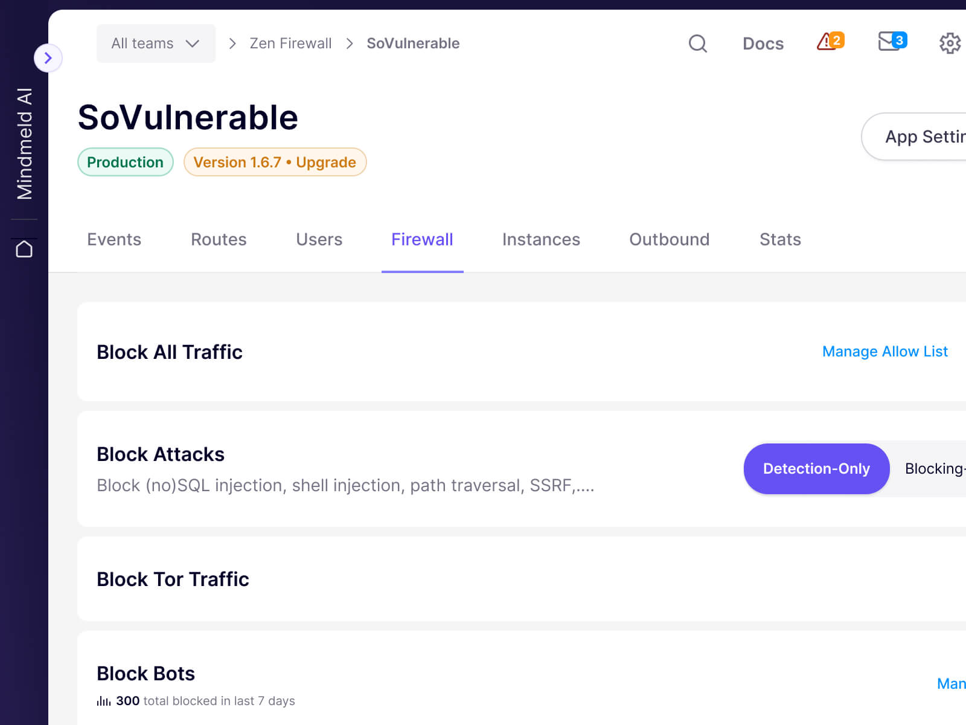Click the Mindmeld AI sidebar label

point(24,144)
